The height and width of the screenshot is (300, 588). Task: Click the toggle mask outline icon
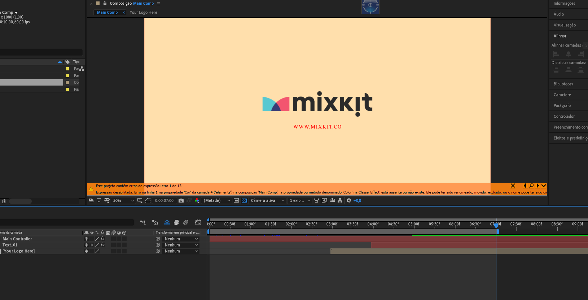click(148, 200)
